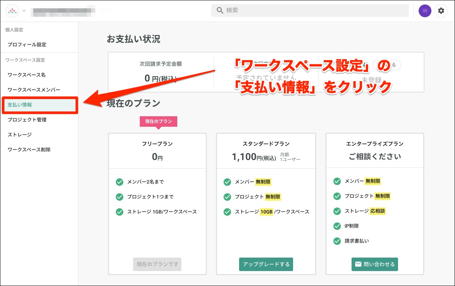Open the purple W user avatar
The image size is (455, 286).
click(425, 11)
